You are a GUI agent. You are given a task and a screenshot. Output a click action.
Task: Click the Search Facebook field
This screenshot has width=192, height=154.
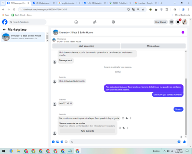pyautogui.click(x=28, y=22)
